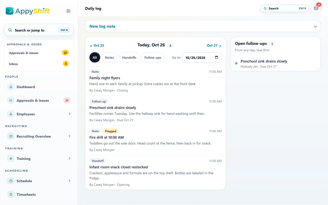Viewport: 328px width, 205px height.
Task: Open the mail inbox icon in header
Action: pos(316,8)
